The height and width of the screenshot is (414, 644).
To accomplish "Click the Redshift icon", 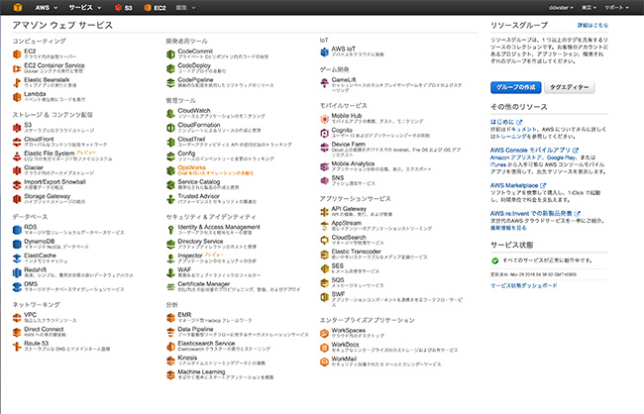I will [x=17, y=272].
